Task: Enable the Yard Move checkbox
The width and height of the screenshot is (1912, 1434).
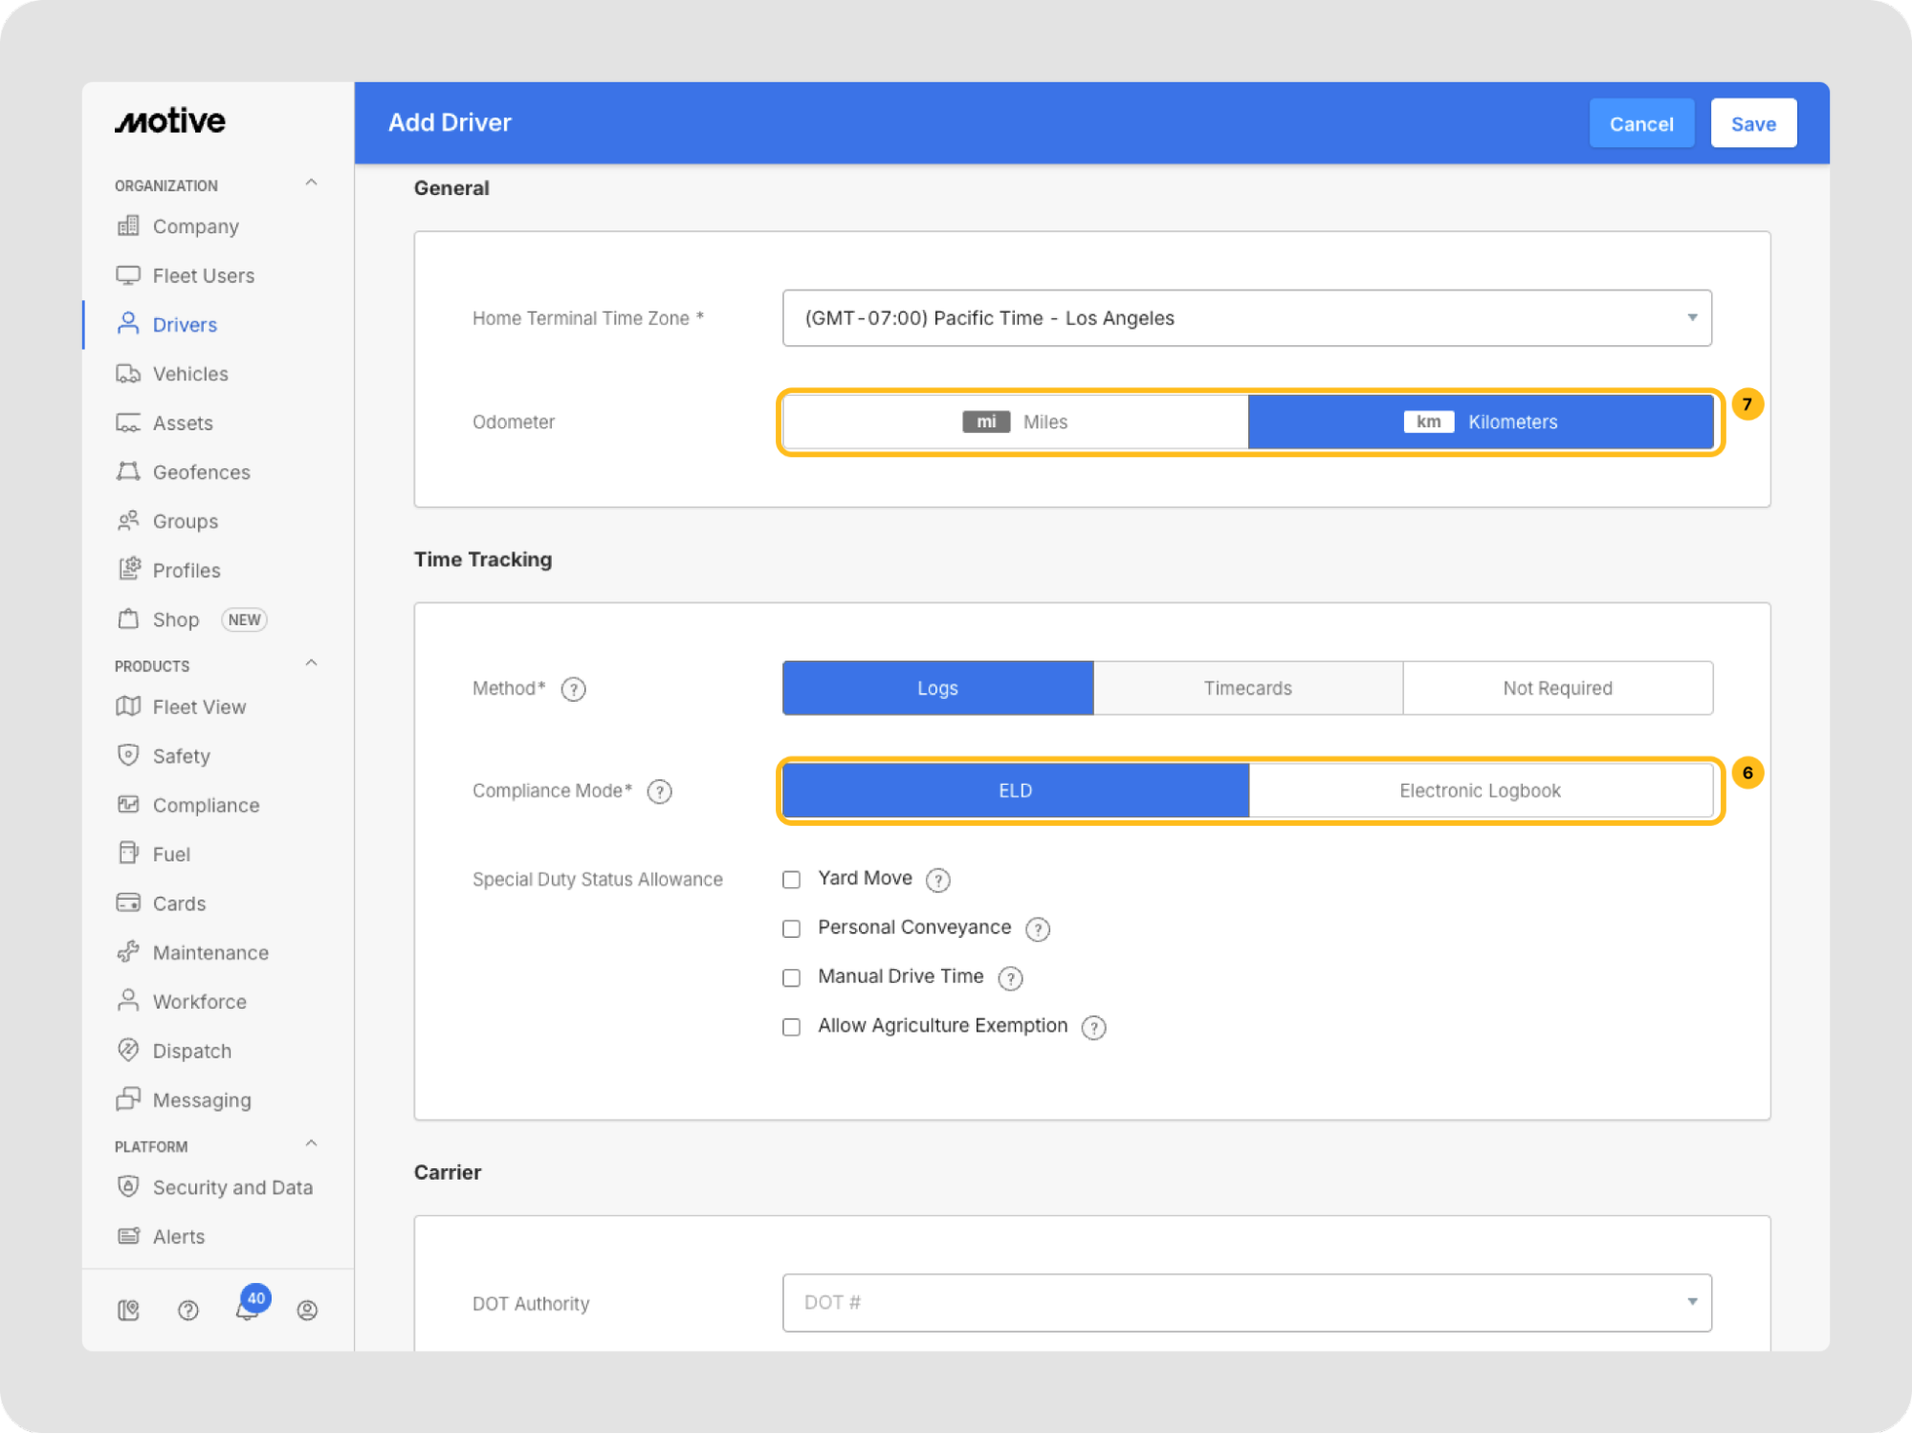Action: tap(791, 880)
